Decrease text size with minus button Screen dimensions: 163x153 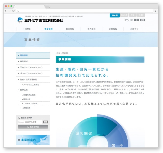point(135,20)
